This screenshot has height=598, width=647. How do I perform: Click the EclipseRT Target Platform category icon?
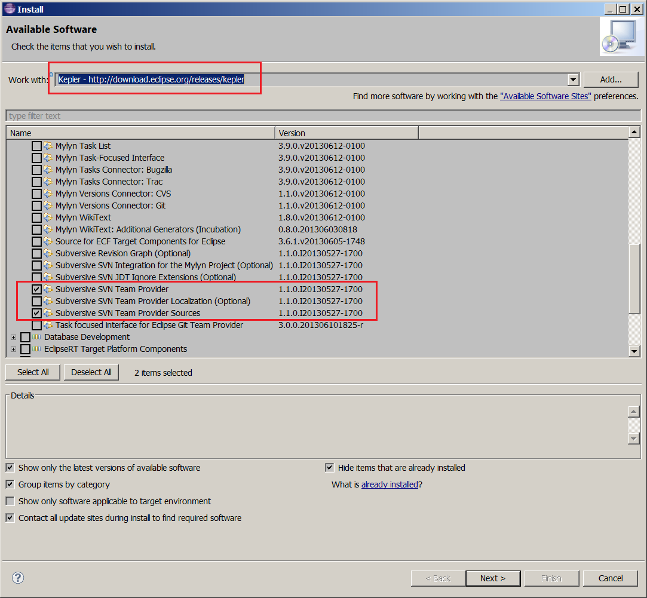[x=38, y=349]
